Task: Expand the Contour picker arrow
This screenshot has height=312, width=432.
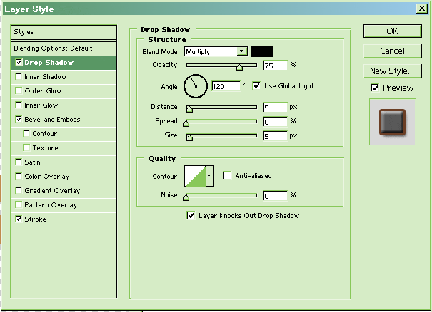Action: [x=209, y=175]
